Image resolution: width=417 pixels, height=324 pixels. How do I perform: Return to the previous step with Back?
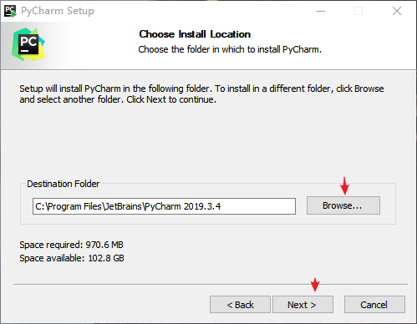[240, 305]
